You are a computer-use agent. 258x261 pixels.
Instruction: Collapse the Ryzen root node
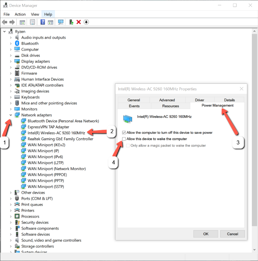(5, 31)
